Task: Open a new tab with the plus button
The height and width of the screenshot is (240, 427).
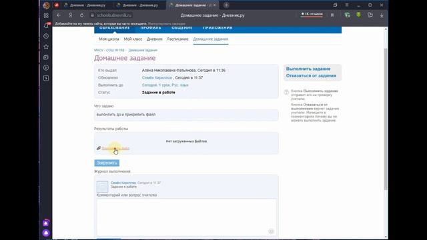Action: tap(226, 5)
